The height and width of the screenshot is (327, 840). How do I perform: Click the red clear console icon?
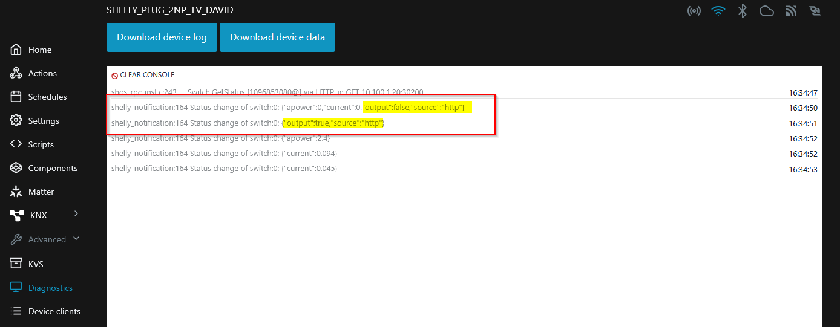114,75
